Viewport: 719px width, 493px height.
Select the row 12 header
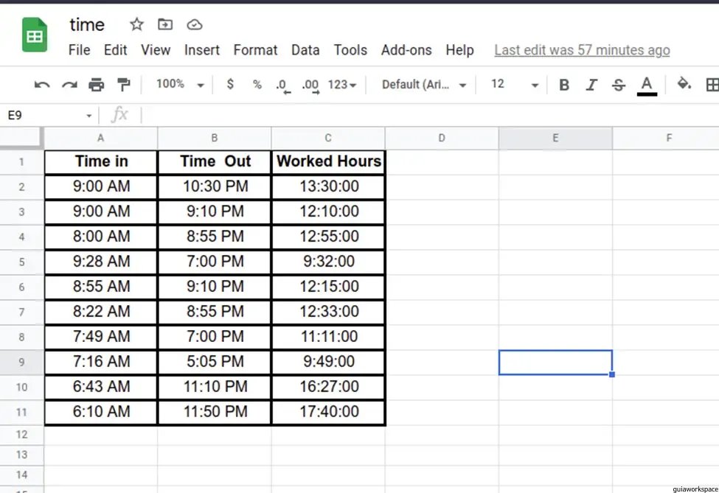coord(21,434)
